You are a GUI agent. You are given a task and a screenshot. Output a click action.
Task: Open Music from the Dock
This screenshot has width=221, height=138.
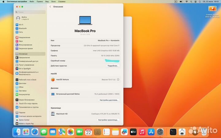click(142, 132)
